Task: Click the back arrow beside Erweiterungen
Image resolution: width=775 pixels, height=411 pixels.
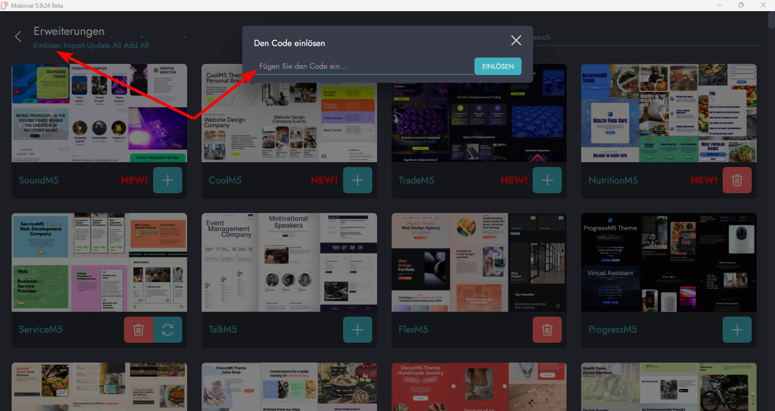Action: 18,37
